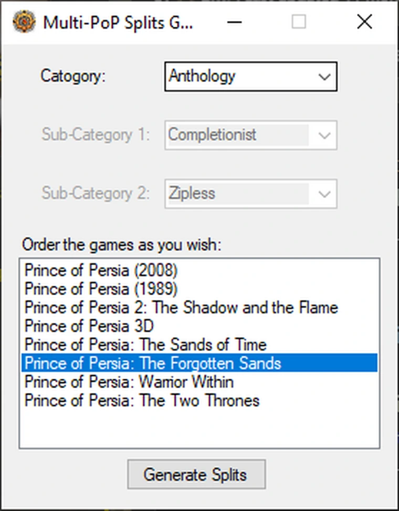Viewport: 399px width, 511px height.
Task: Open the Category dropdown showing Anthology
Action: click(250, 77)
